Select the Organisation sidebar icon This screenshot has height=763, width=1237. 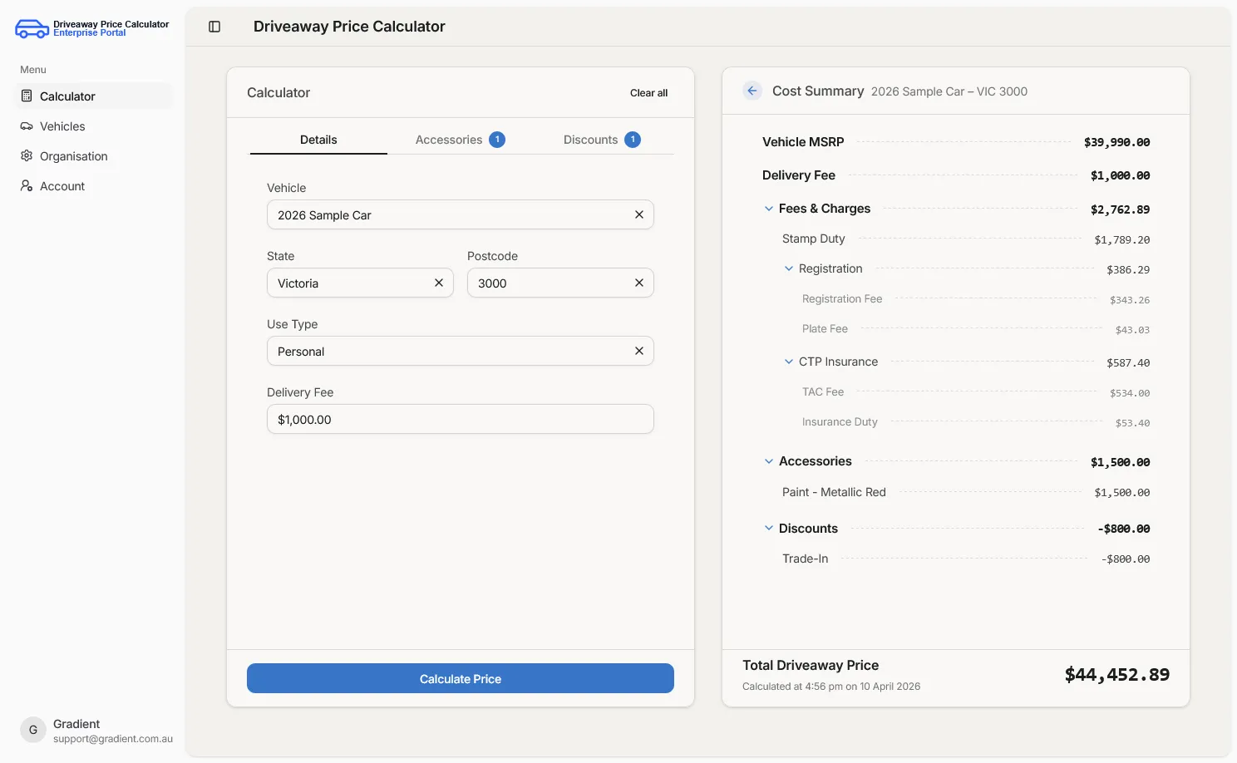[27, 155]
